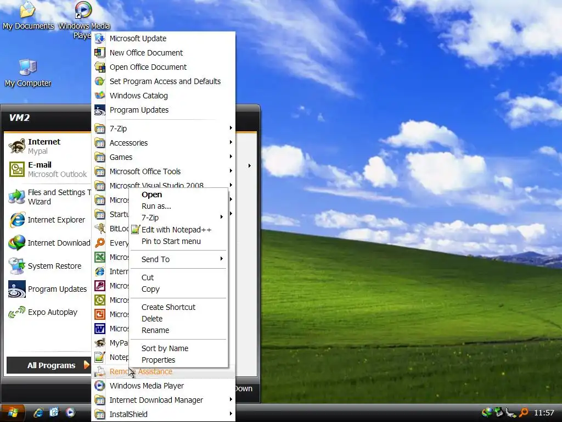Click the Games folder icon
Image resolution: width=562 pixels, height=422 pixels.
click(100, 157)
